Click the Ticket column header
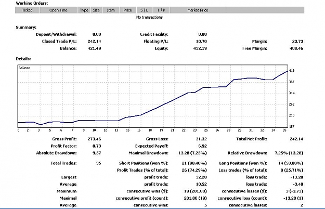 click(27, 10)
